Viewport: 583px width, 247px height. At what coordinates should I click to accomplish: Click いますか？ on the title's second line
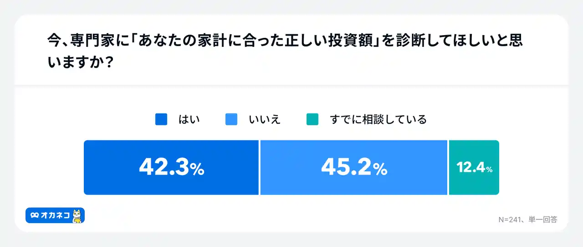(x=81, y=62)
